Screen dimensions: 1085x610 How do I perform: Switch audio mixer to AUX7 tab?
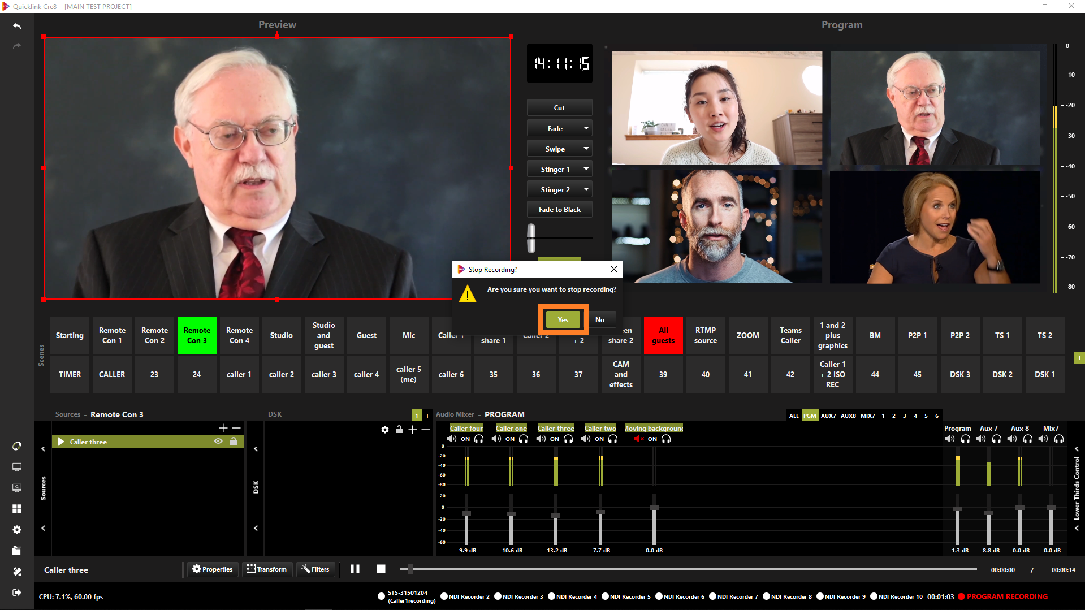click(x=828, y=416)
